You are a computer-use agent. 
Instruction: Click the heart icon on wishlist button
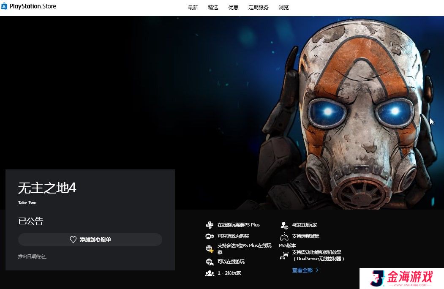point(73,240)
